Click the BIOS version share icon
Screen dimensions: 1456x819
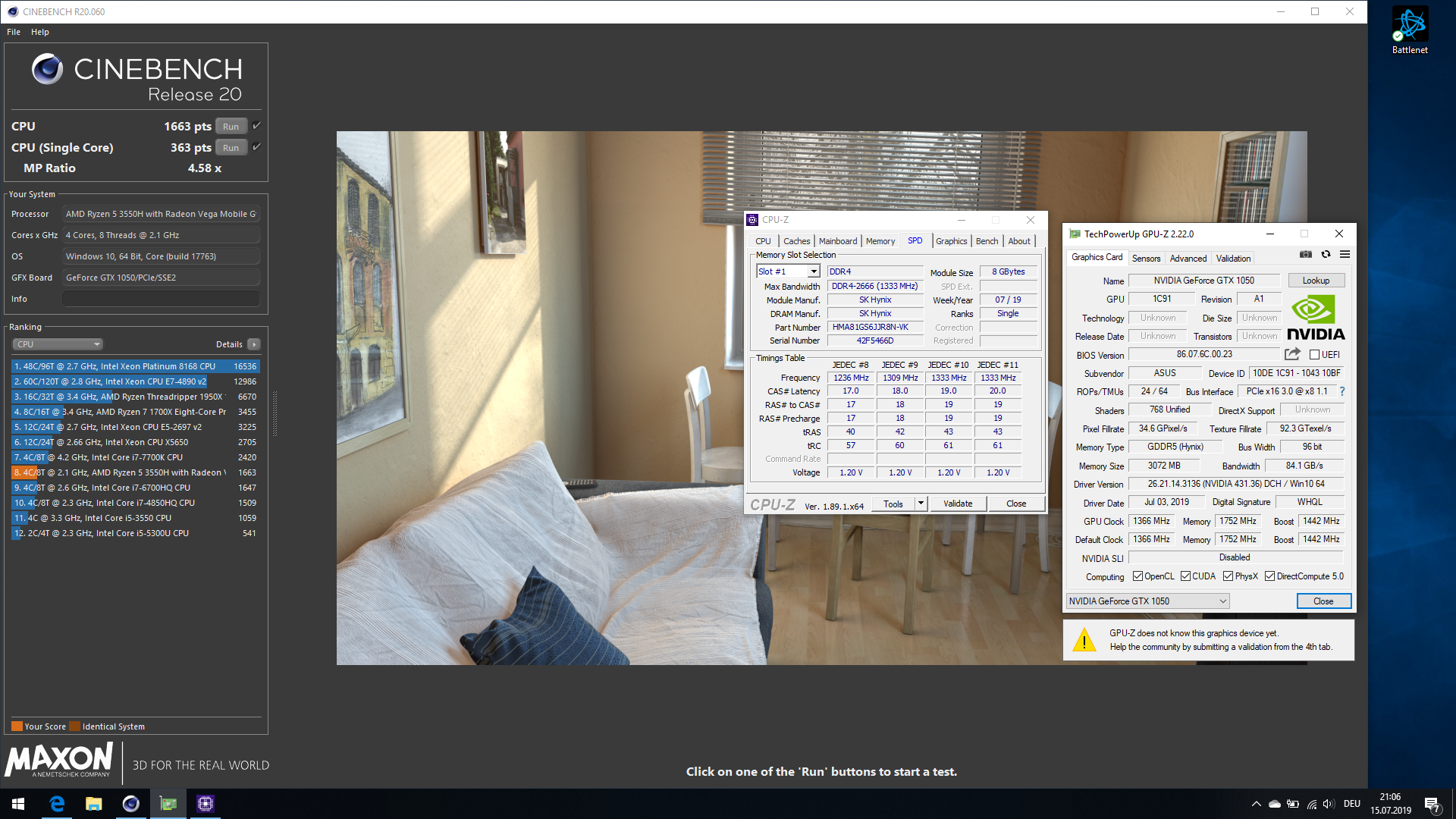pyautogui.click(x=1292, y=354)
